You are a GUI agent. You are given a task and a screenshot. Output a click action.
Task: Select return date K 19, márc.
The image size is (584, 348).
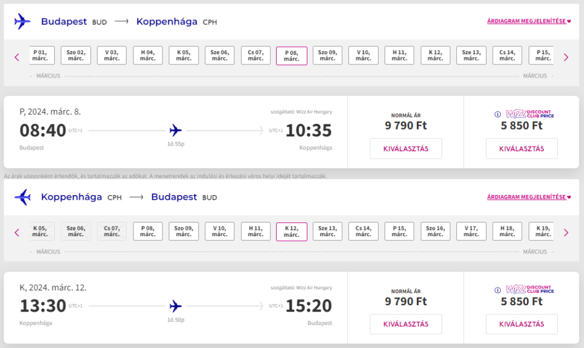pos(541,232)
